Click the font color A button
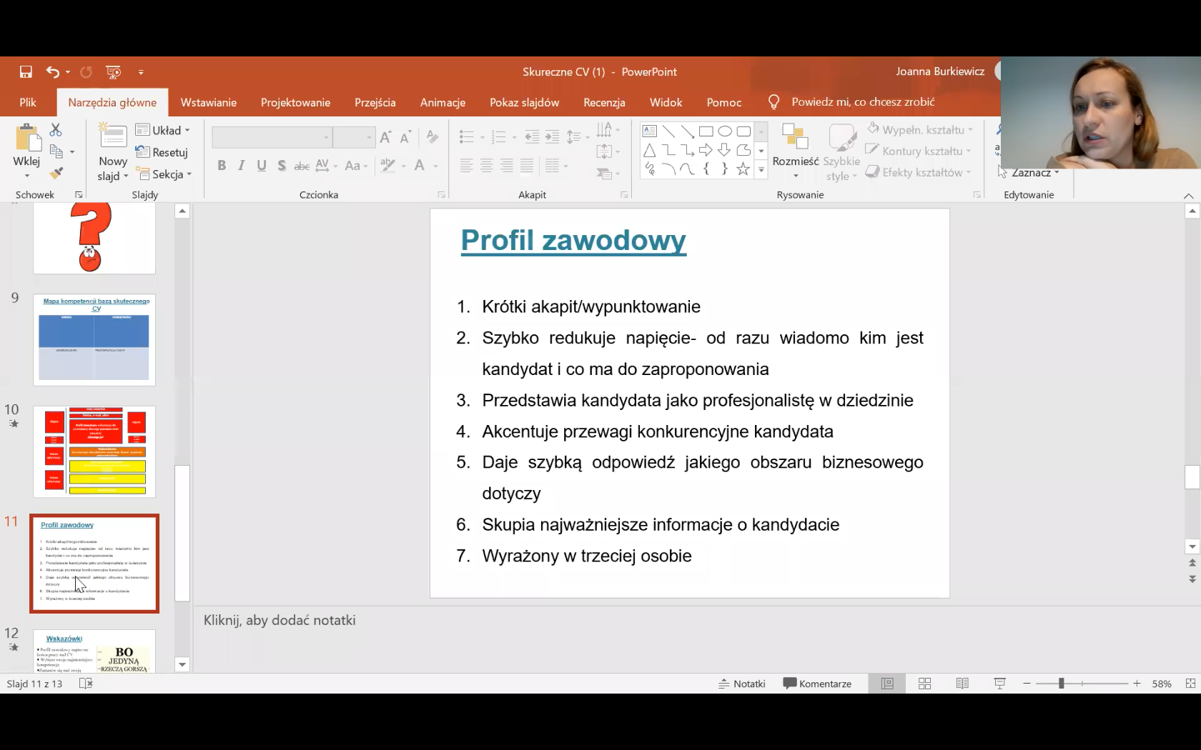1201x750 pixels. pos(420,166)
